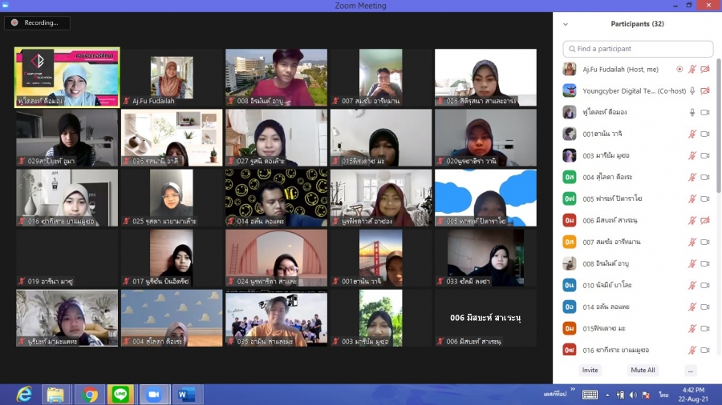The image size is (722, 405).
Task: Open Microsoft Word from taskbar
Action: pyautogui.click(x=186, y=395)
